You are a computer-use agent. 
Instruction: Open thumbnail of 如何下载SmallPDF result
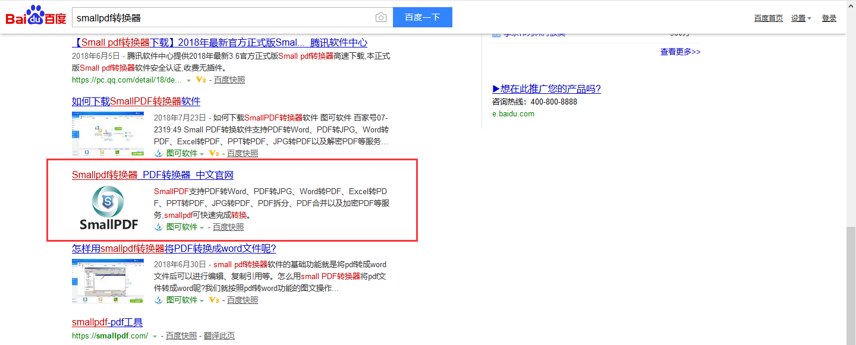pos(108,134)
